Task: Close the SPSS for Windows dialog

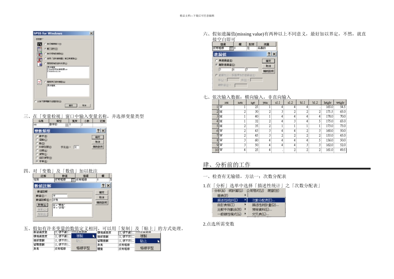Action: 92,33
